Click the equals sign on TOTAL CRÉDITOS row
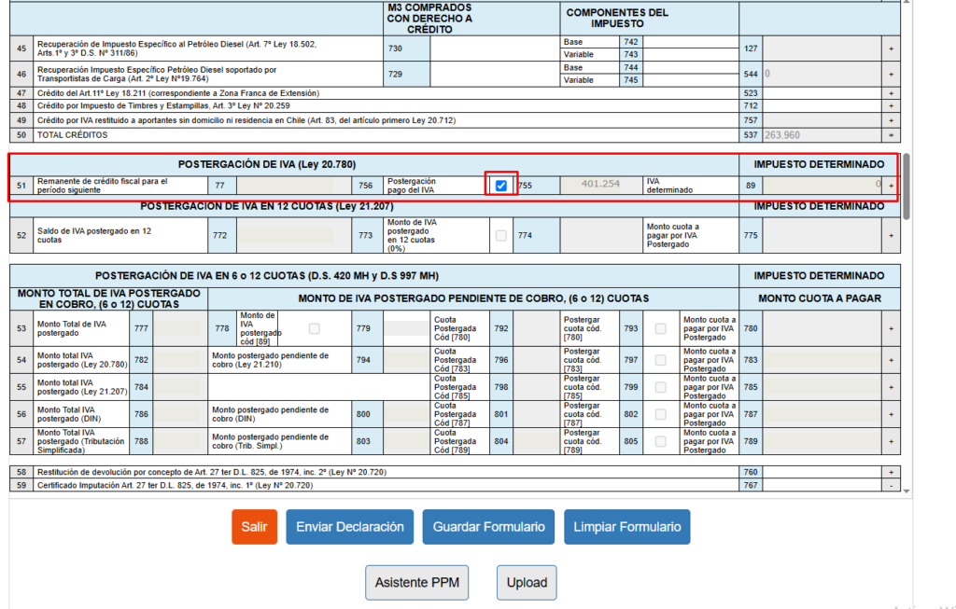The height and width of the screenshot is (609, 956). tap(891, 135)
